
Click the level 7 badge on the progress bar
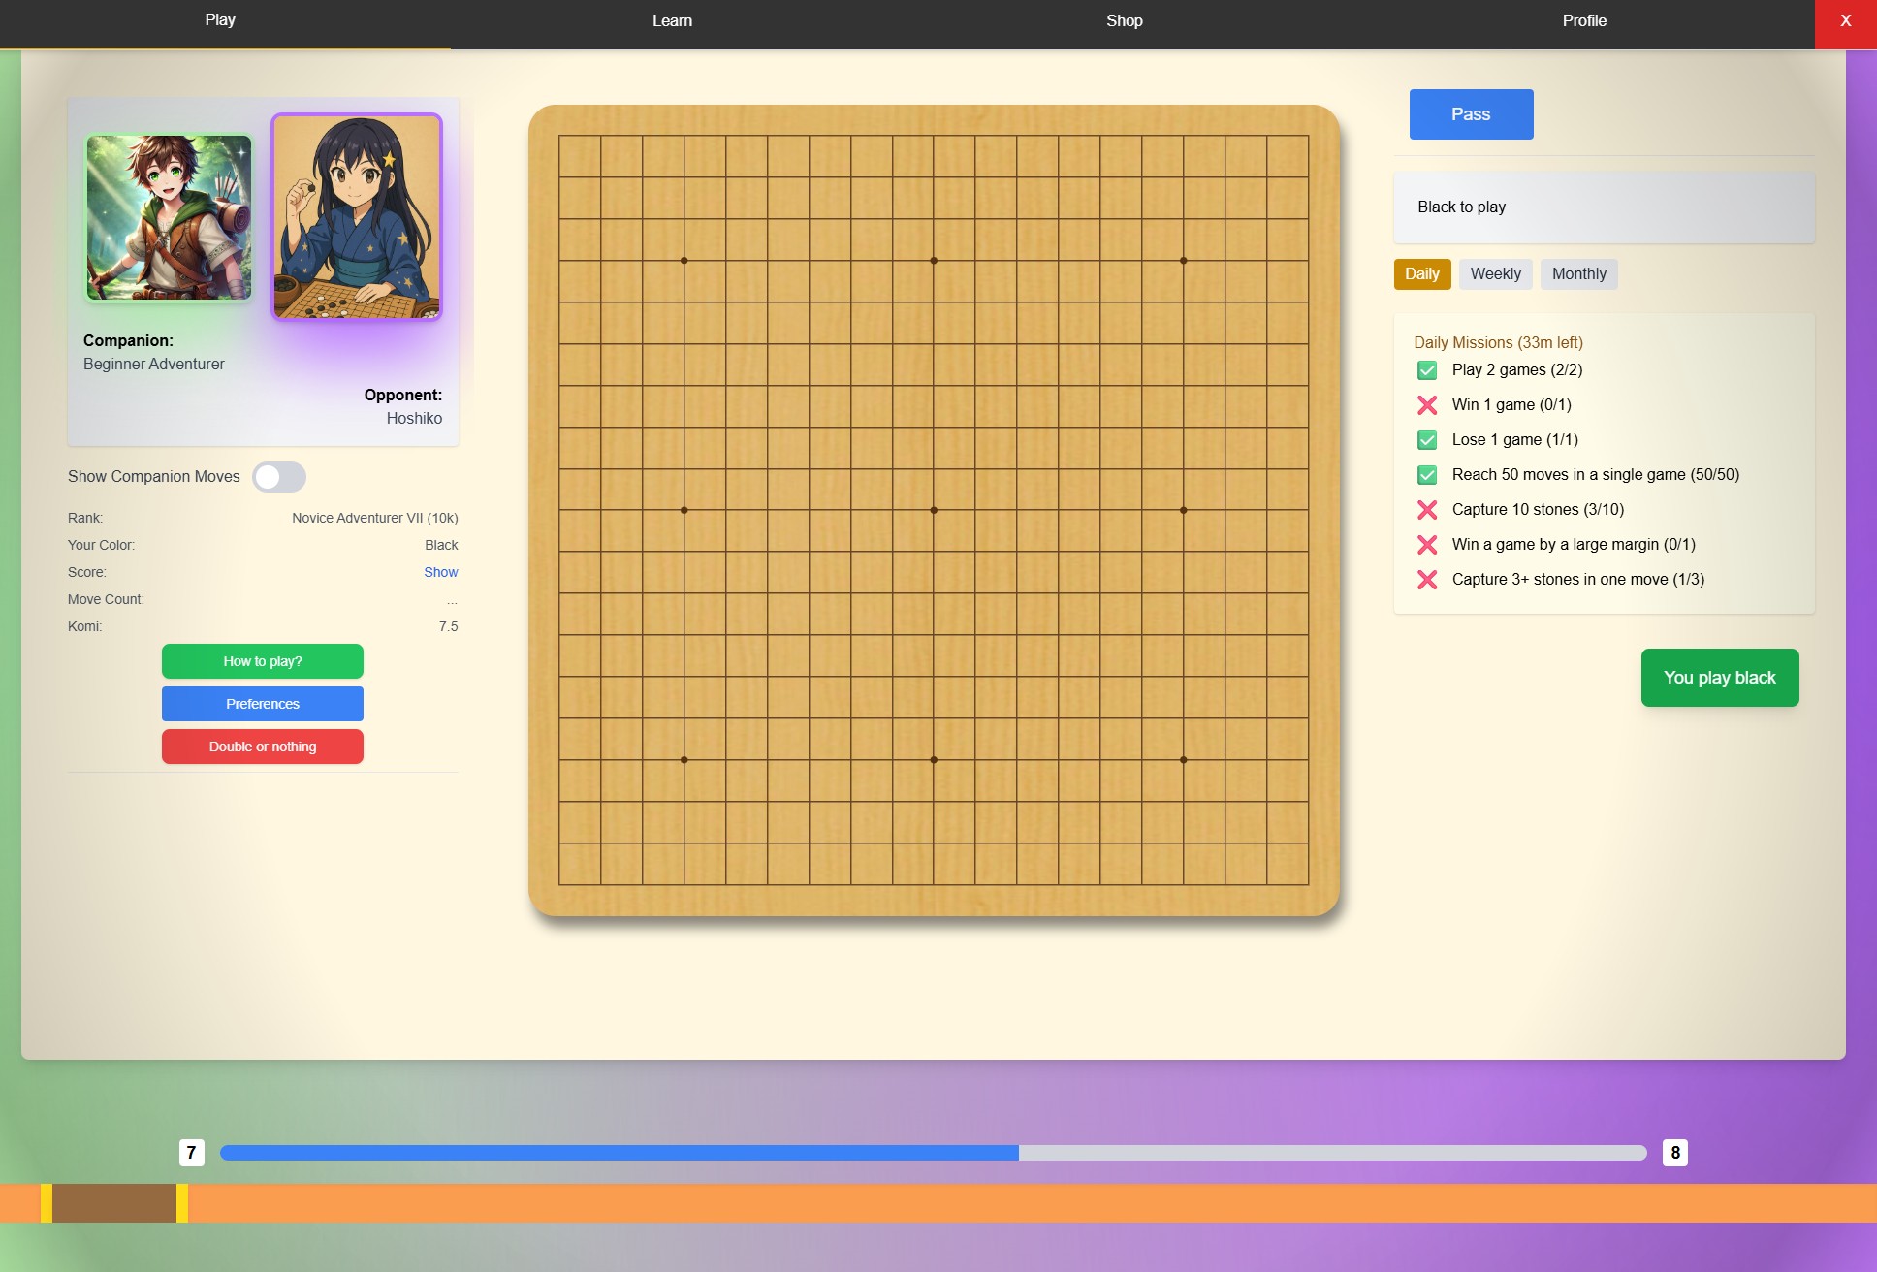[x=191, y=1153]
